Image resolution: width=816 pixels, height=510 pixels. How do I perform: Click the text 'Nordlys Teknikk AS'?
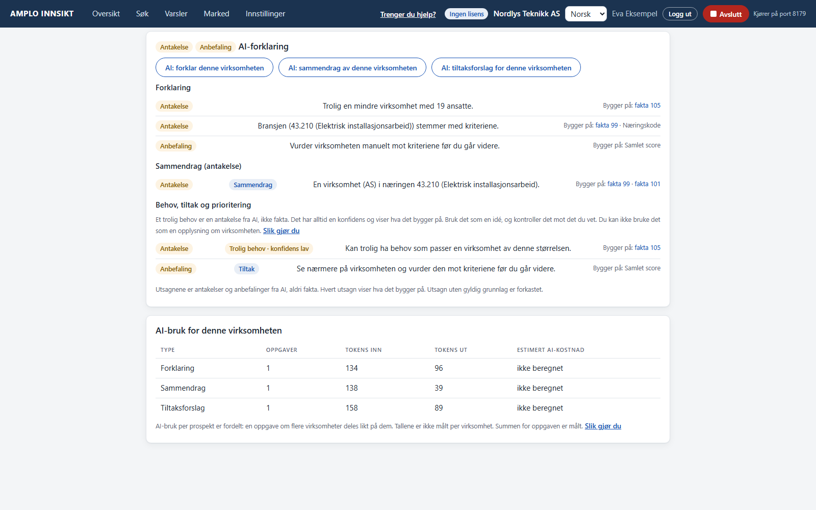(x=526, y=14)
